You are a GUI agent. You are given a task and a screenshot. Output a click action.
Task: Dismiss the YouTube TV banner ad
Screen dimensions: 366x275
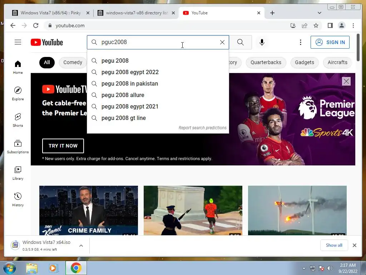tap(346, 81)
